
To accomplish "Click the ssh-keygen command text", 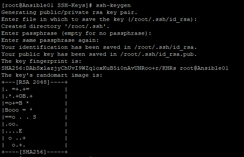I will coord(113,5).
